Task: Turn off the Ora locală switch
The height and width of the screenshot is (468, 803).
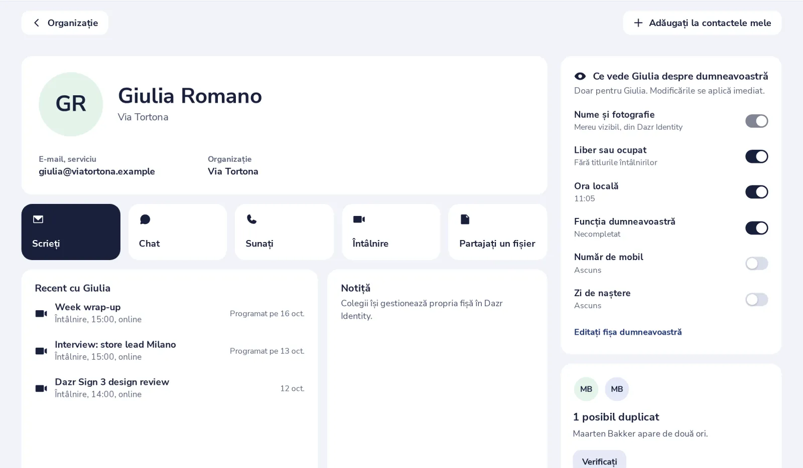Action: point(756,192)
